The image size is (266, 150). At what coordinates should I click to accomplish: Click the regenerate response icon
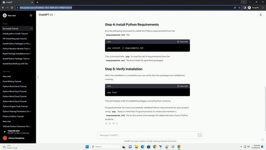tap(117, 123)
